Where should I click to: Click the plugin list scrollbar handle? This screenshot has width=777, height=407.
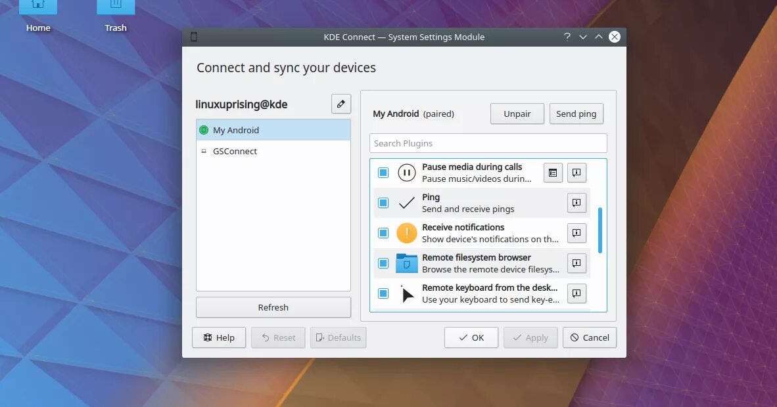tap(600, 230)
